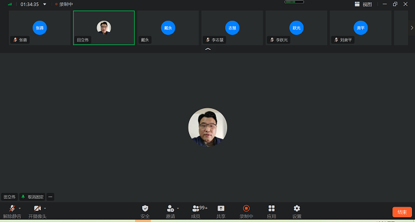415x222 pixels.
Task: Open the more options ellipsis button
Action: [x=50, y=197]
